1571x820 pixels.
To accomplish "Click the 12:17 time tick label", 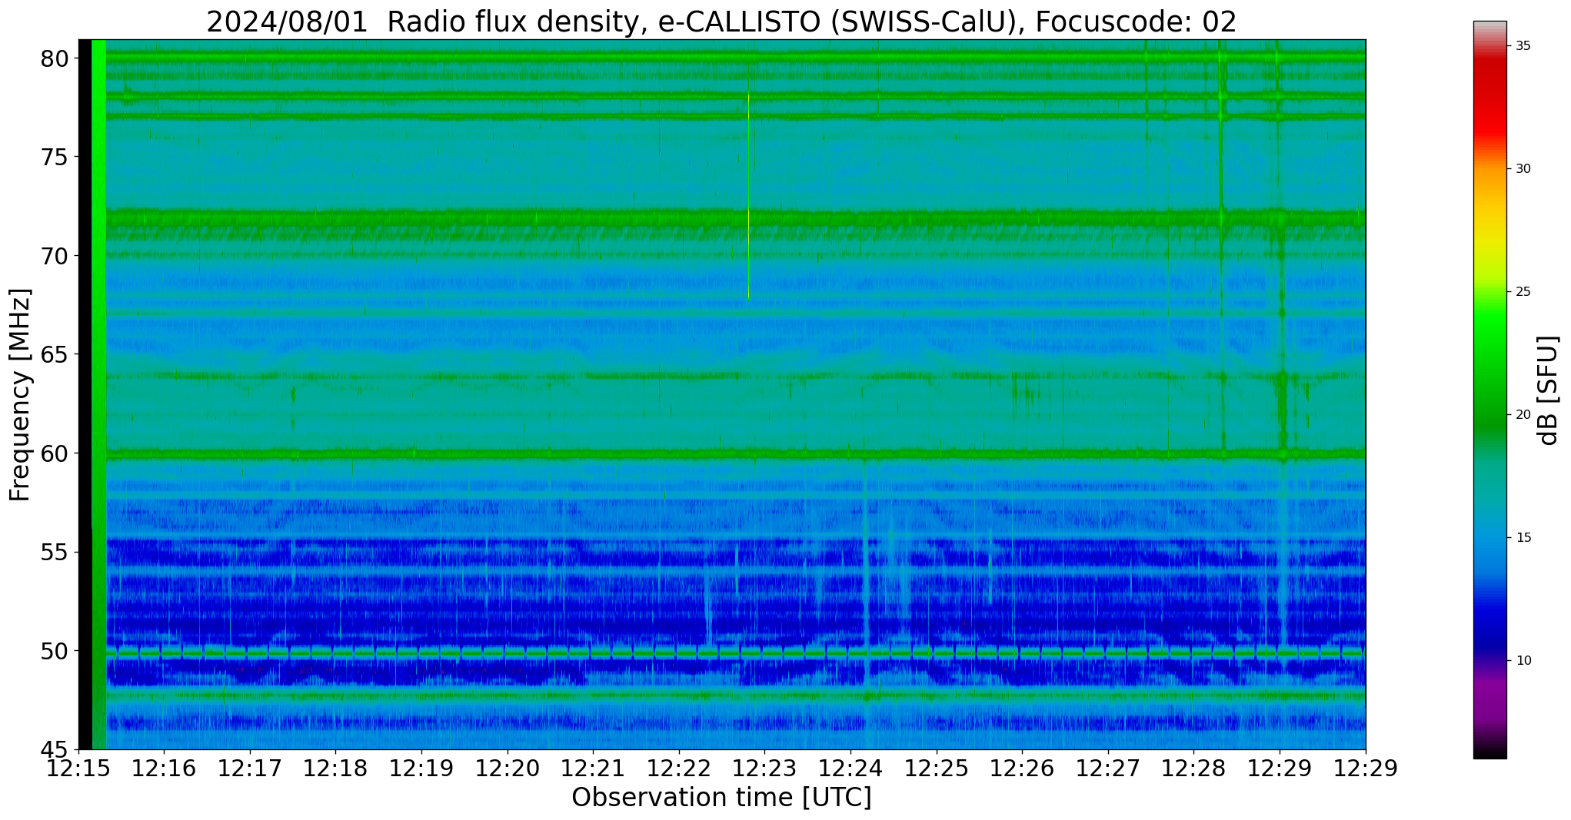I will 250,769.
